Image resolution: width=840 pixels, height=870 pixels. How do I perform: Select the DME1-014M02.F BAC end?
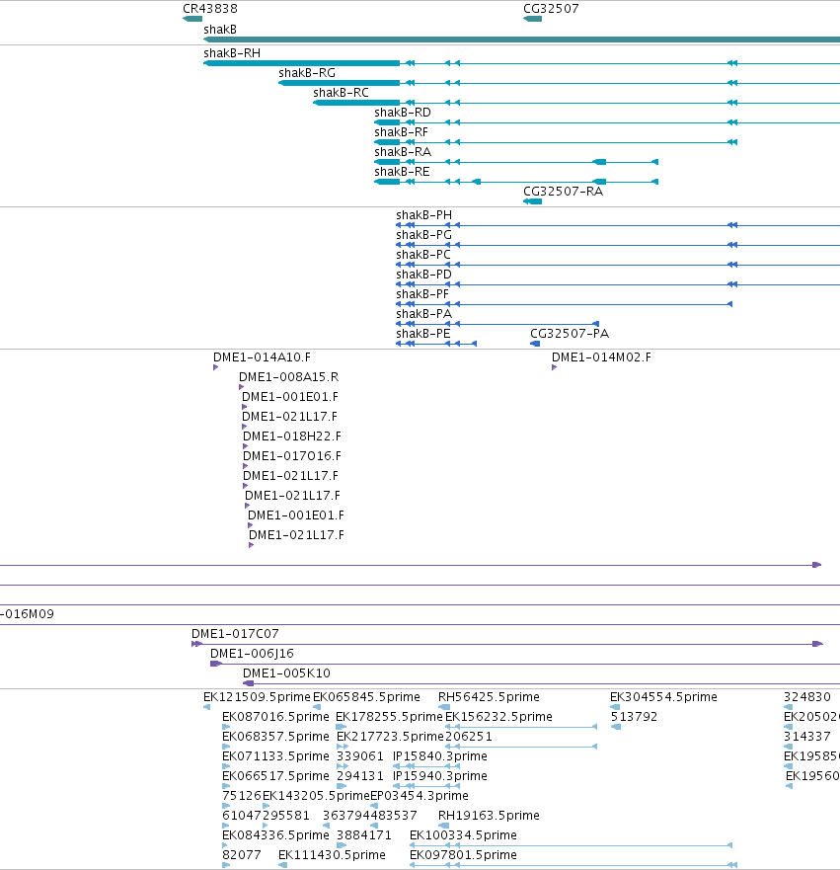point(554,367)
